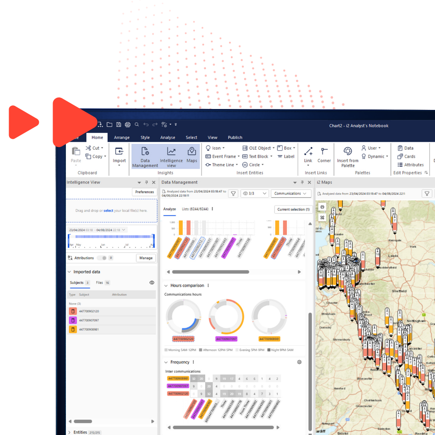
Task: Click the search magnifier in quick access toolbar
Action: 136,124
